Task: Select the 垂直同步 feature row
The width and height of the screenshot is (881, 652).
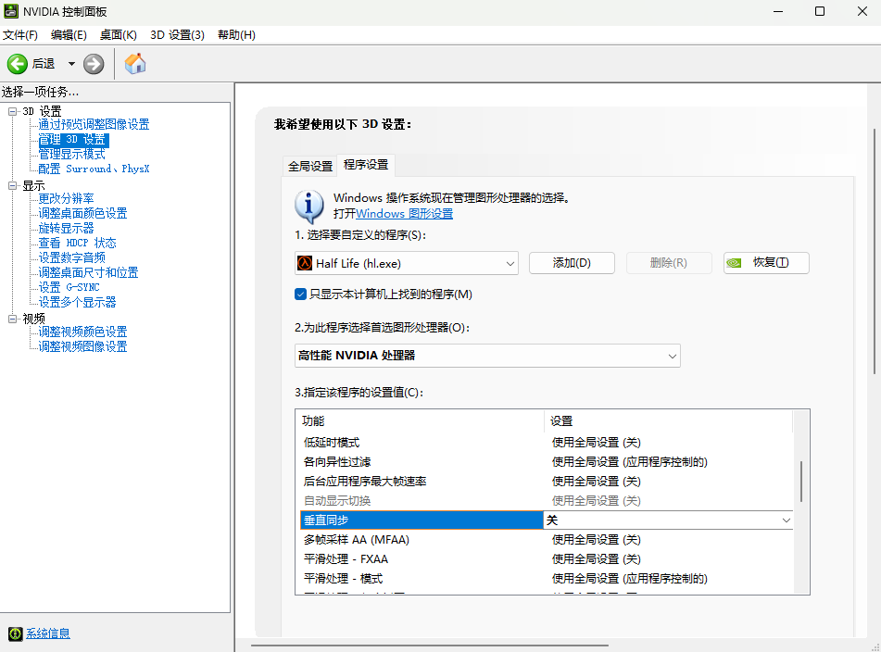Action: [422, 520]
